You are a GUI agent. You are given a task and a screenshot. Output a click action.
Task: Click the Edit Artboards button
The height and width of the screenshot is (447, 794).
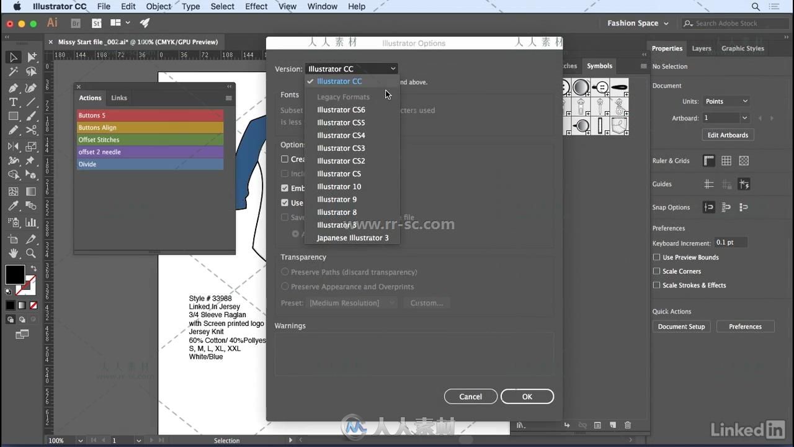point(728,135)
